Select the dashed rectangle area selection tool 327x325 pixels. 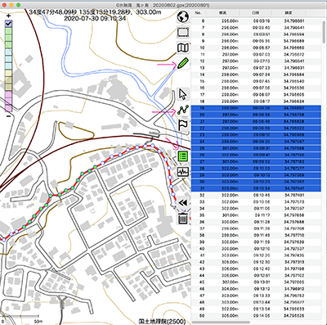pyautogui.click(x=183, y=32)
